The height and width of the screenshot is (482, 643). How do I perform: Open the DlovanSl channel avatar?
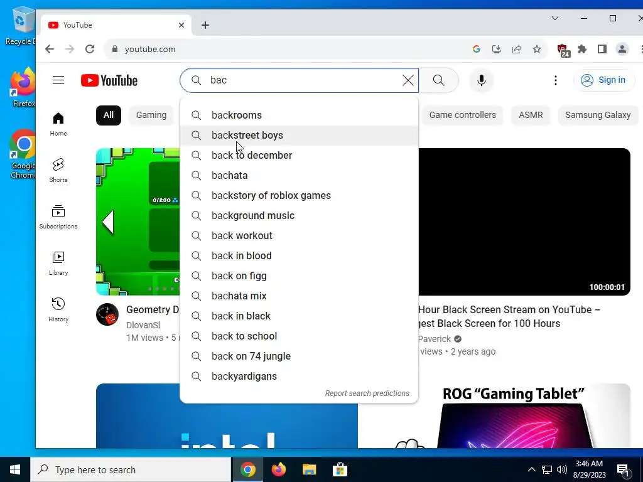point(107,314)
